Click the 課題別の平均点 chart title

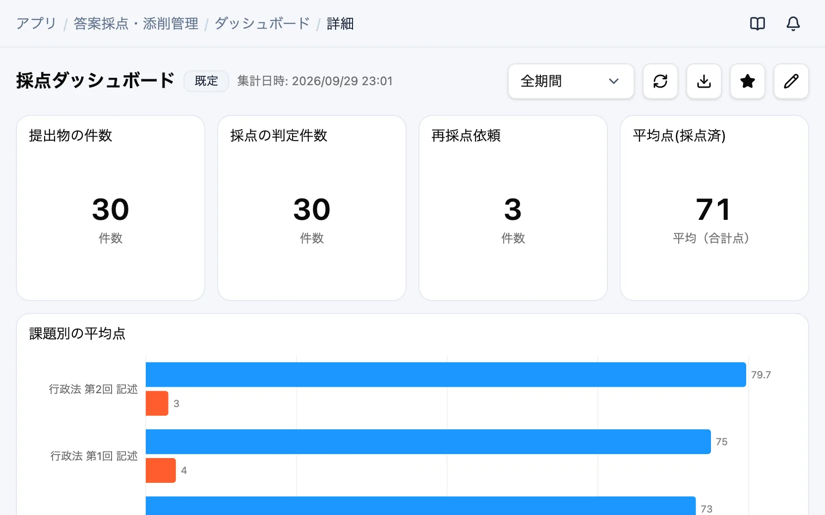click(x=77, y=334)
